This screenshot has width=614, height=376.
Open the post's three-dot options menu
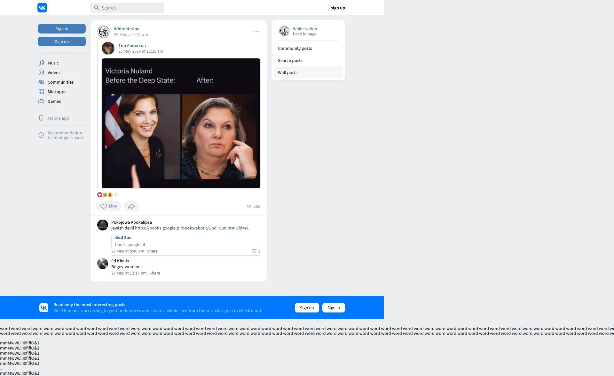coord(256,32)
